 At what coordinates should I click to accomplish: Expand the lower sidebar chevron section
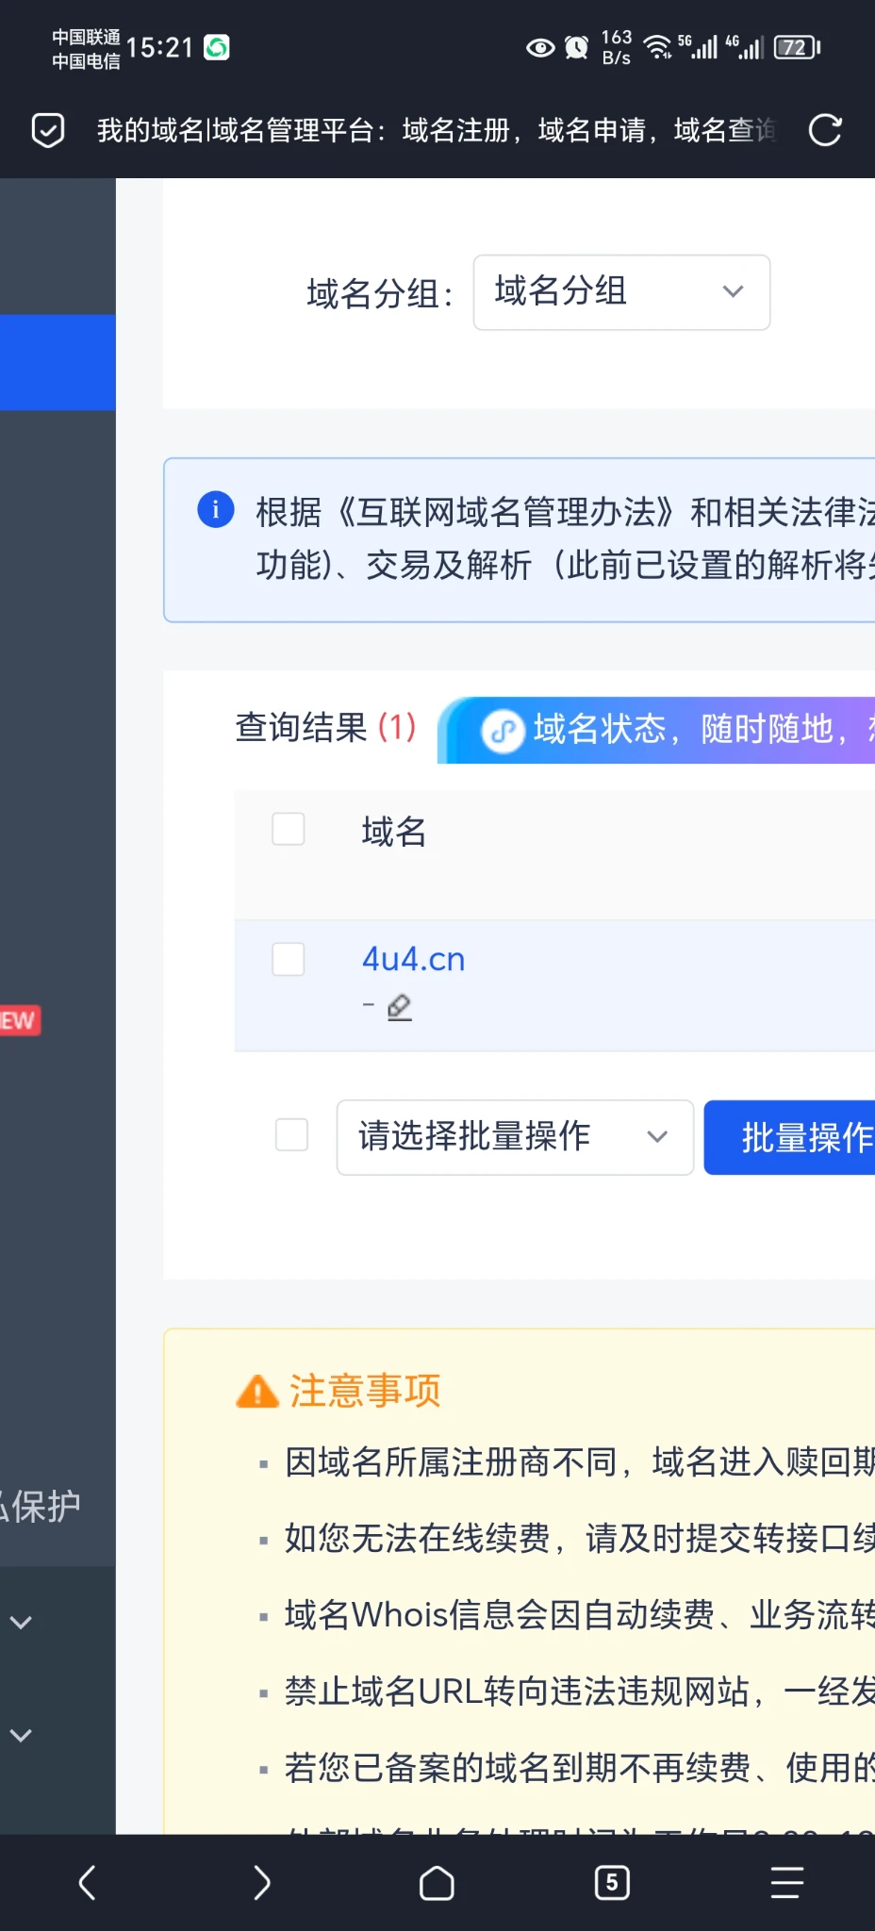tap(22, 1736)
